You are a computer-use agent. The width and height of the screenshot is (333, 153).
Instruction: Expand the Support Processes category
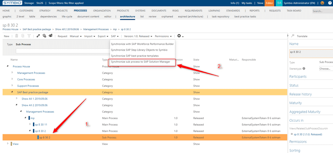12,86
